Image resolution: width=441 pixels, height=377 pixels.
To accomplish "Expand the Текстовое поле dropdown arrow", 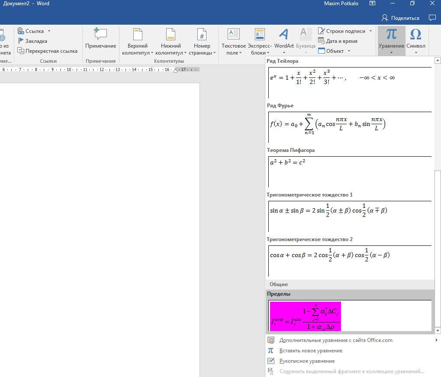I will pos(241,53).
